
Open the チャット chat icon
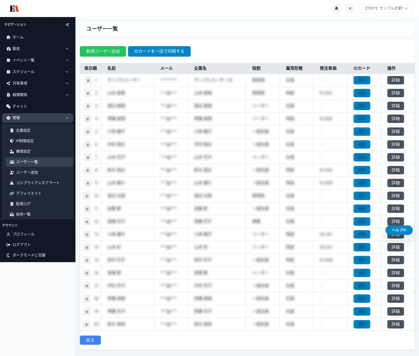click(x=8, y=106)
